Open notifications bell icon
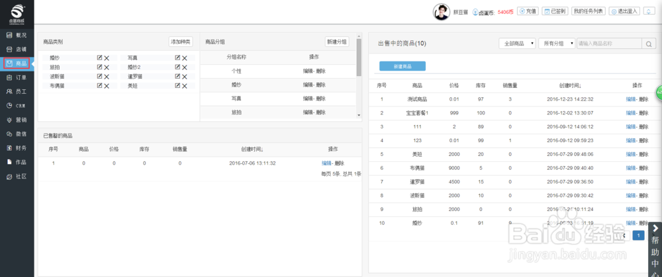This screenshot has height=277, width=662. click(x=649, y=11)
